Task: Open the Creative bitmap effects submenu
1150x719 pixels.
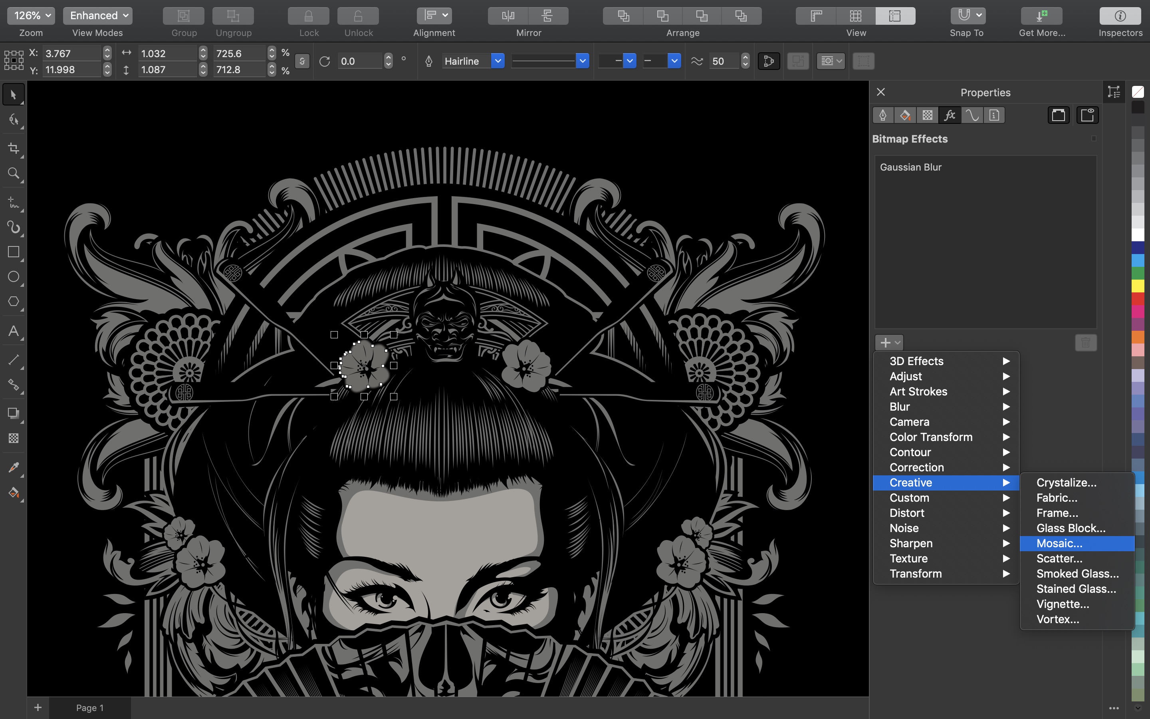Action: 946,482
